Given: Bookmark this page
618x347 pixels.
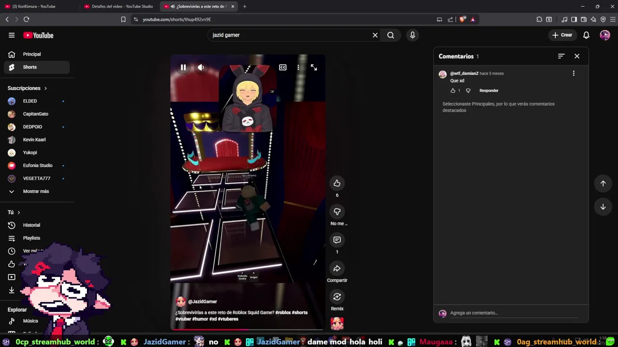Looking at the screenshot, I should click(x=123, y=19).
